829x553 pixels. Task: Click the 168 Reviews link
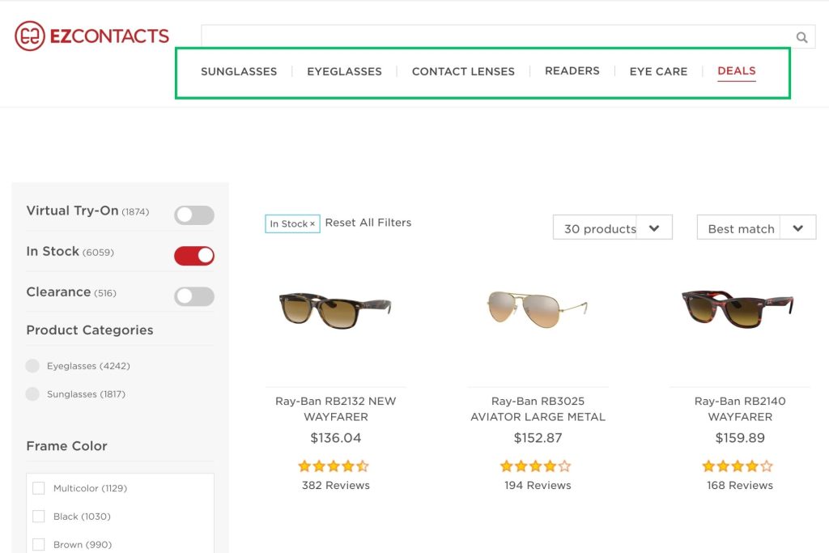pyautogui.click(x=740, y=485)
